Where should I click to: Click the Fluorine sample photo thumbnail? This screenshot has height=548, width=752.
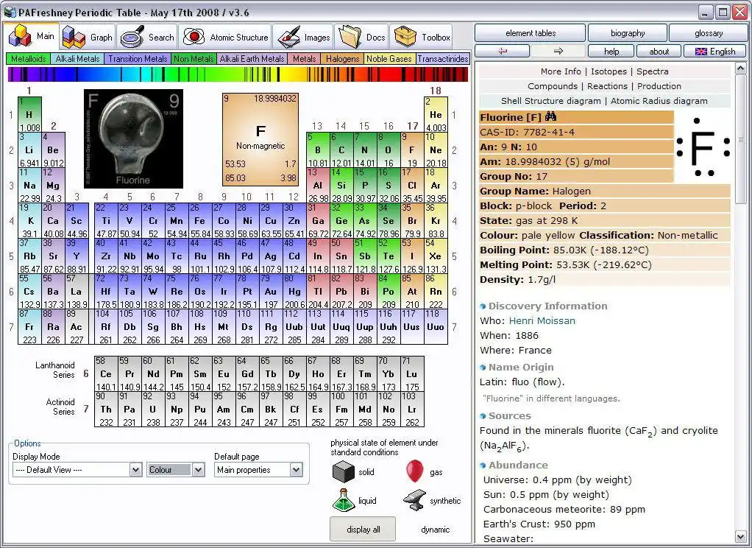click(133, 138)
